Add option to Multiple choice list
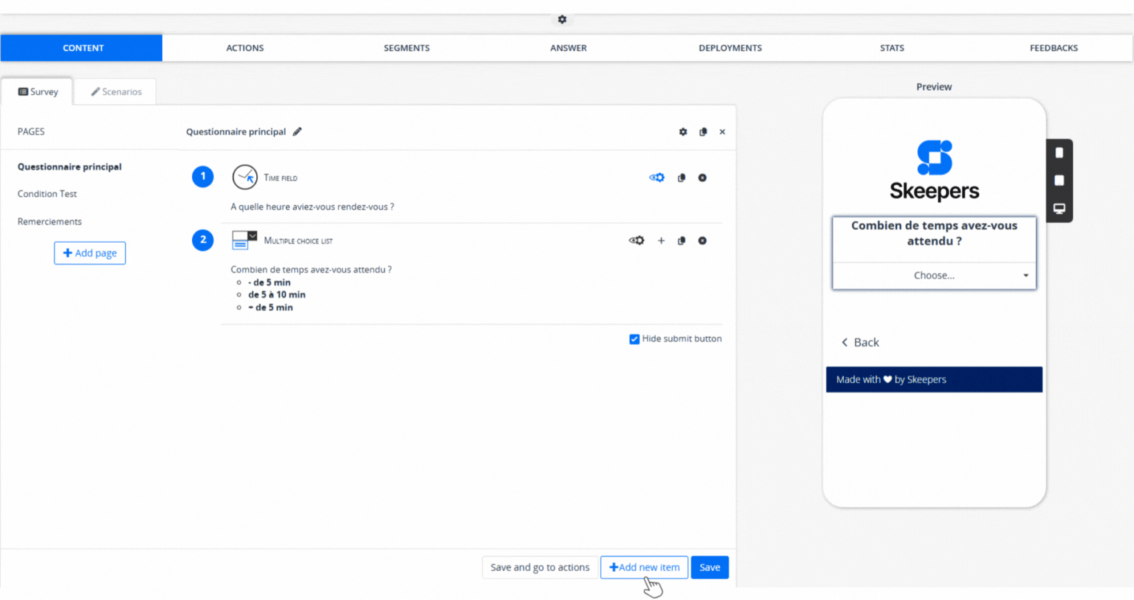This screenshot has height=600, width=1134. coord(661,241)
